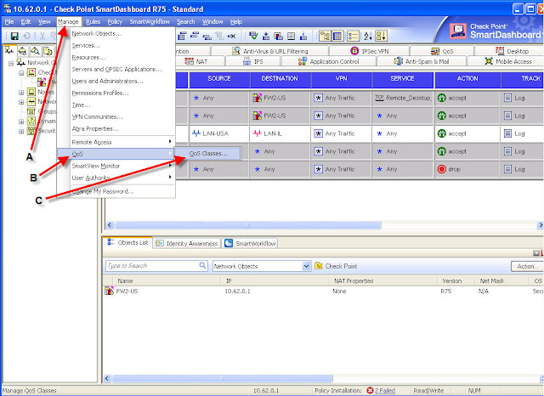Collapse the Network Objects root tree node

click(x=11, y=63)
